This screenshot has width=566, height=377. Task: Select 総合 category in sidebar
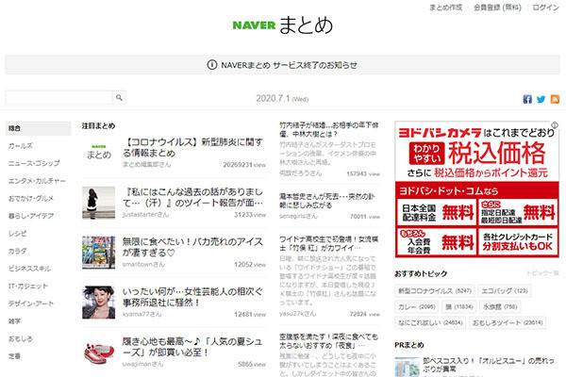coord(39,128)
